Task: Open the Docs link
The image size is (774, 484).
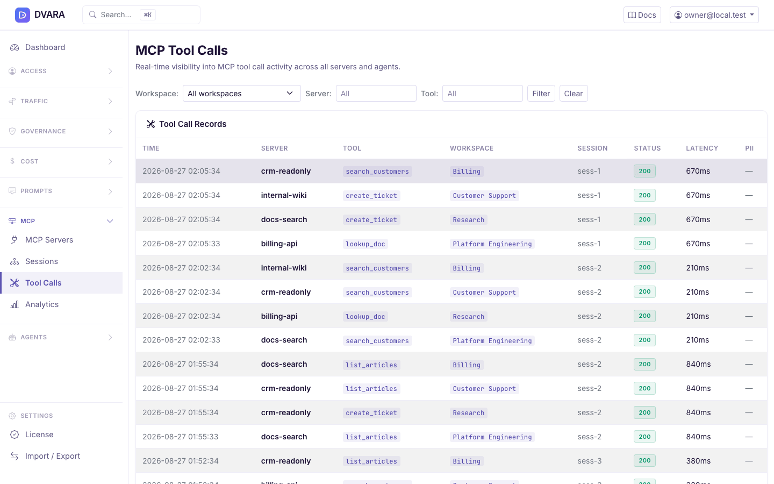Action: tap(642, 15)
